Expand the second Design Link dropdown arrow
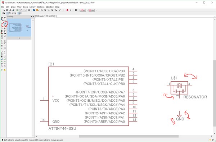216x142 pixels. (96, 10)
